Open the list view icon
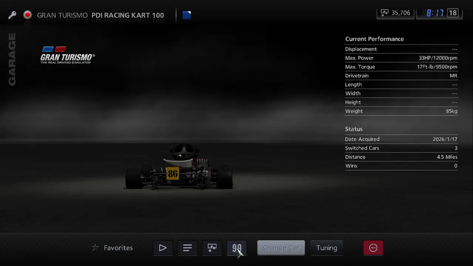The image size is (473, 266). [x=187, y=248]
